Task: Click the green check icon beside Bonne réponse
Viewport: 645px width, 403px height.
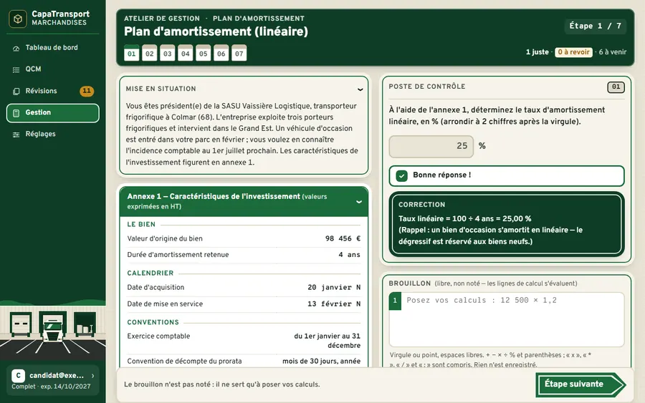Action: [401, 176]
